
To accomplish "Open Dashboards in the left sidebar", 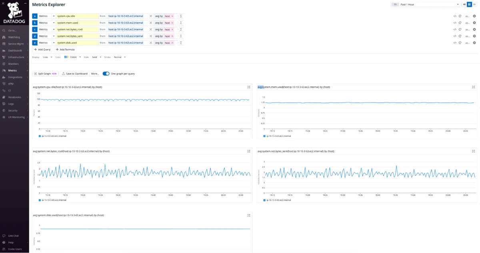I will tap(14, 50).
